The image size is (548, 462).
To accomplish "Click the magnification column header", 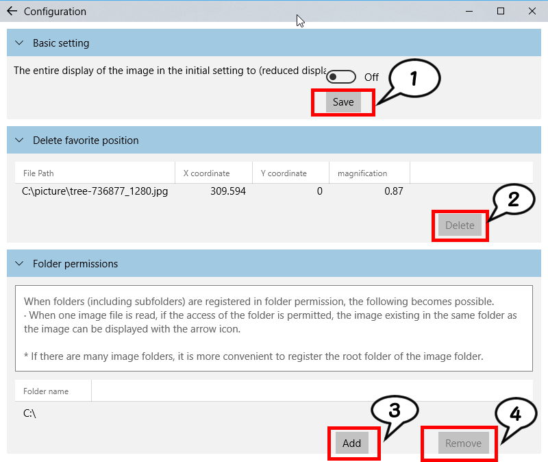I will pyautogui.click(x=362, y=173).
